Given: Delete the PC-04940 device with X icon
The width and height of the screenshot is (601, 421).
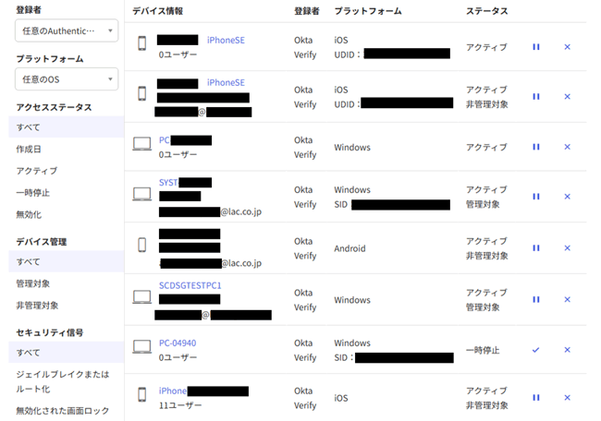Looking at the screenshot, I should tap(567, 351).
